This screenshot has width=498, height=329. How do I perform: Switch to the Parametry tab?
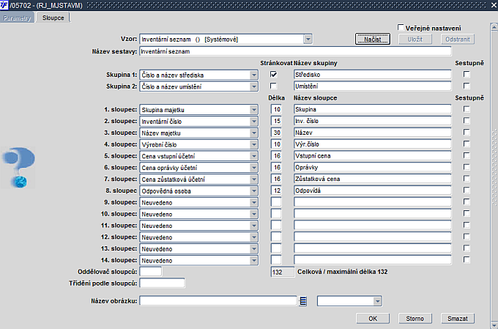pyautogui.click(x=17, y=18)
